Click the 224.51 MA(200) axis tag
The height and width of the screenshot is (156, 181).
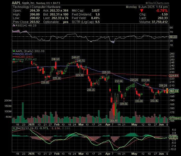(x=174, y=76)
